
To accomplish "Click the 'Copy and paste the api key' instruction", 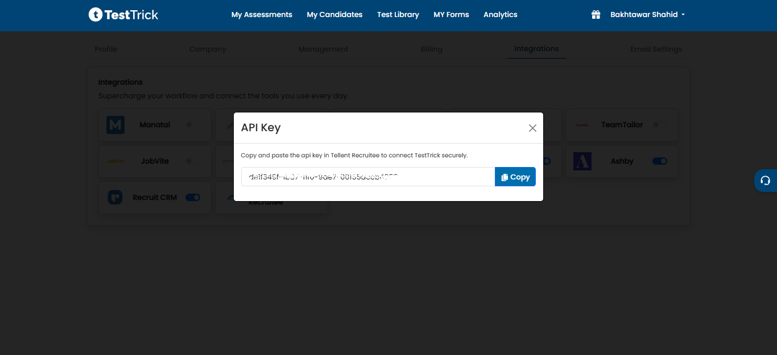I will (x=354, y=155).
